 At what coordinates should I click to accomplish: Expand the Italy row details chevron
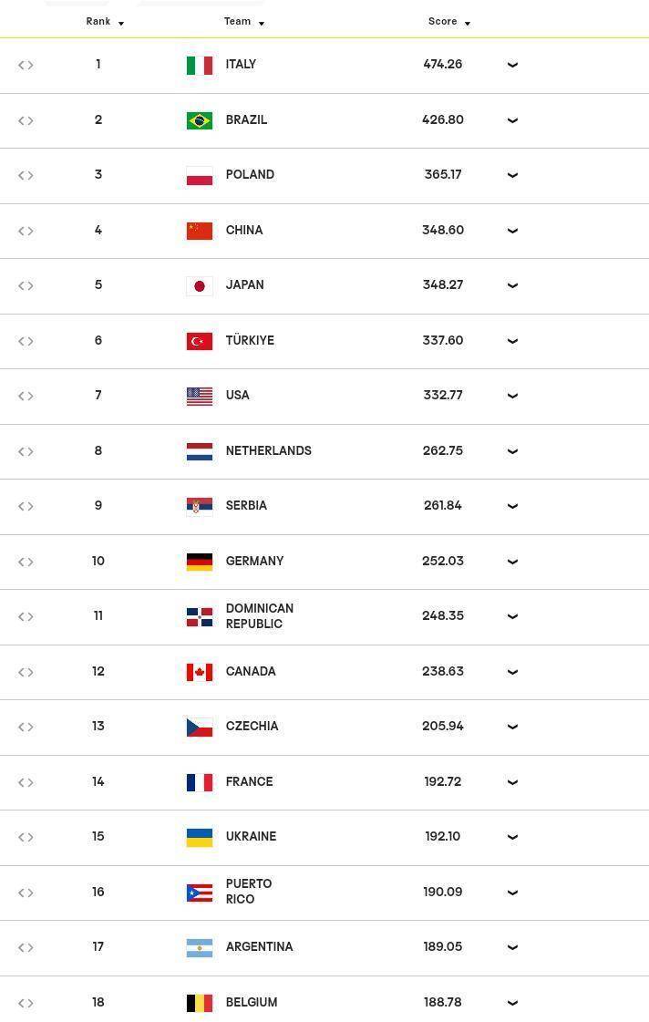tap(513, 65)
